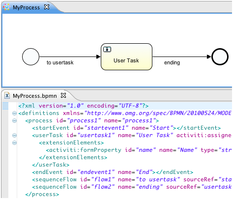Click the XML file icon on MyProcess.bpmn tab

7,96
